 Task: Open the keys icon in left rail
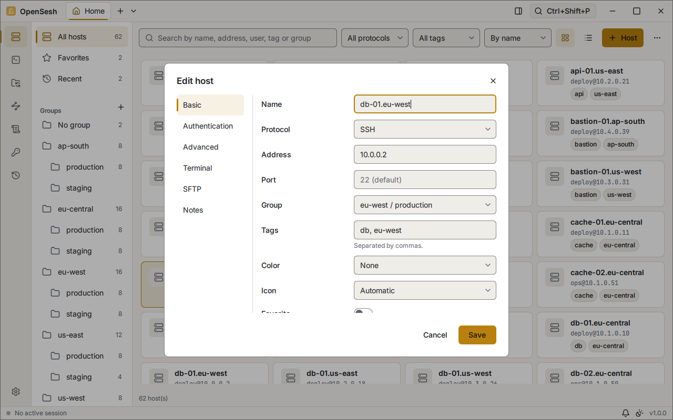[16, 152]
